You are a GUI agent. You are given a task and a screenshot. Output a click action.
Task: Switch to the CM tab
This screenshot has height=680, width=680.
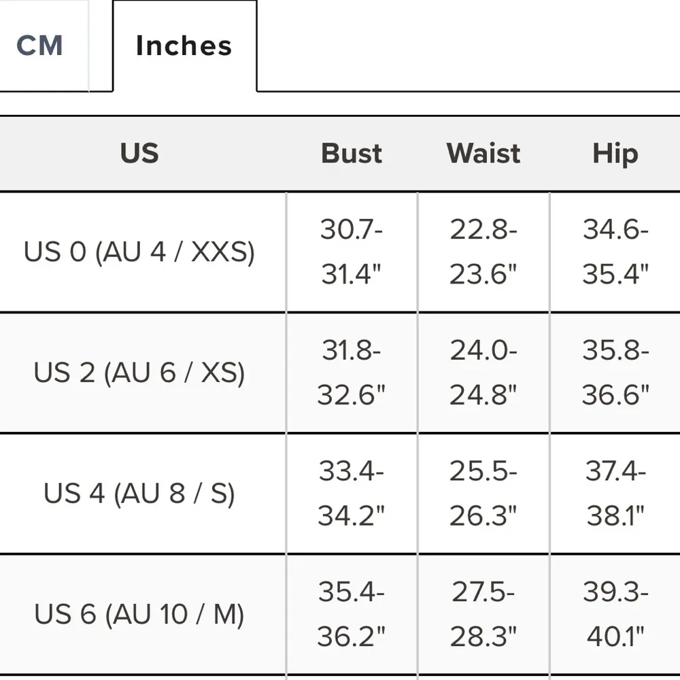tap(39, 46)
